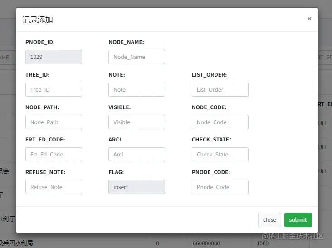
Task: Click the FLAG field showing insert
Action: tap(137, 187)
